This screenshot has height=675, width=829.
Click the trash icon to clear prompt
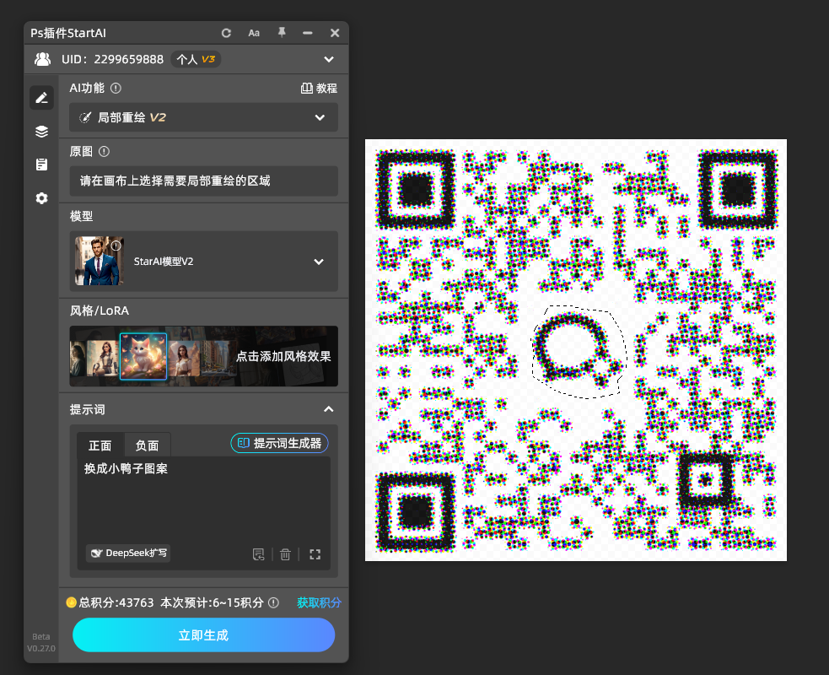click(x=286, y=554)
